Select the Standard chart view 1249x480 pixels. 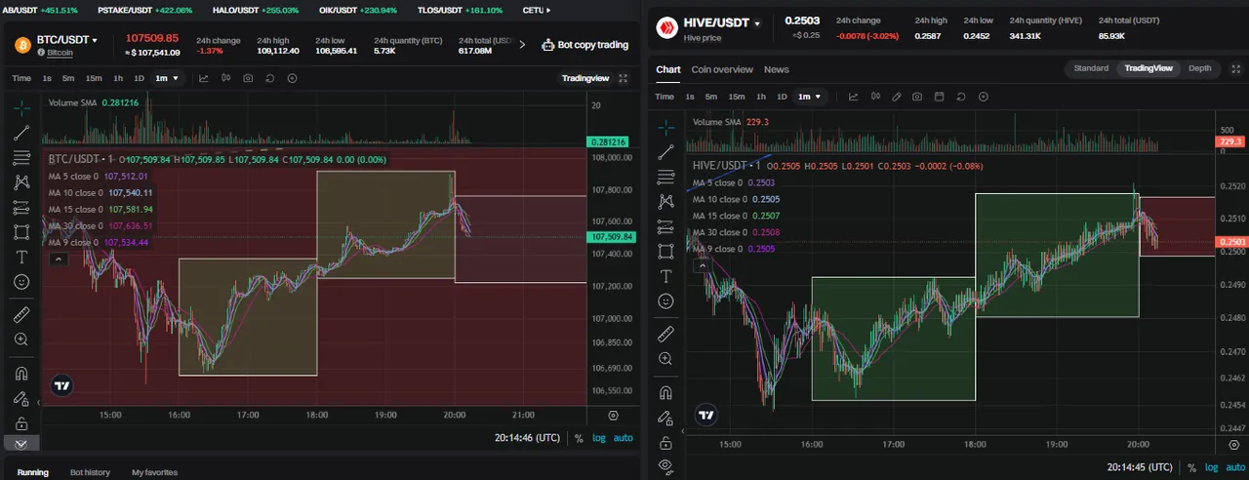pos(1091,68)
